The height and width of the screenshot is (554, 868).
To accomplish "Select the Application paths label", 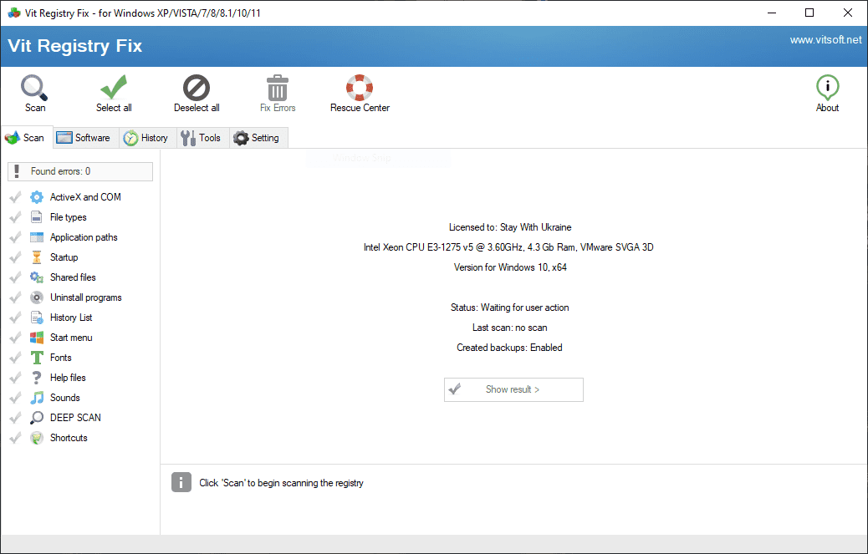I will coord(84,237).
